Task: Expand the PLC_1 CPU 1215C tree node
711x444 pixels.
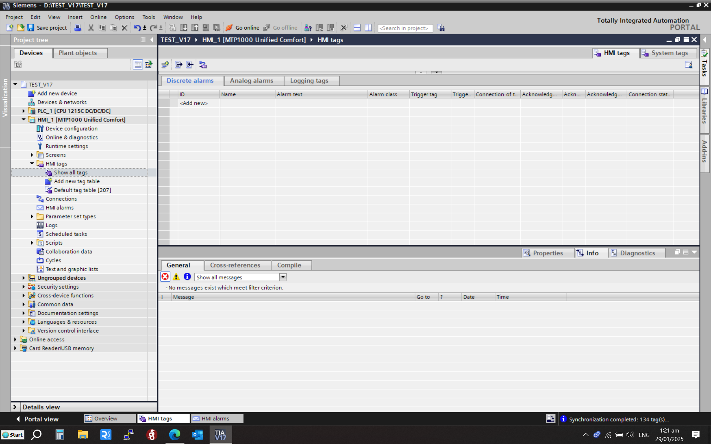Action: tap(24, 111)
